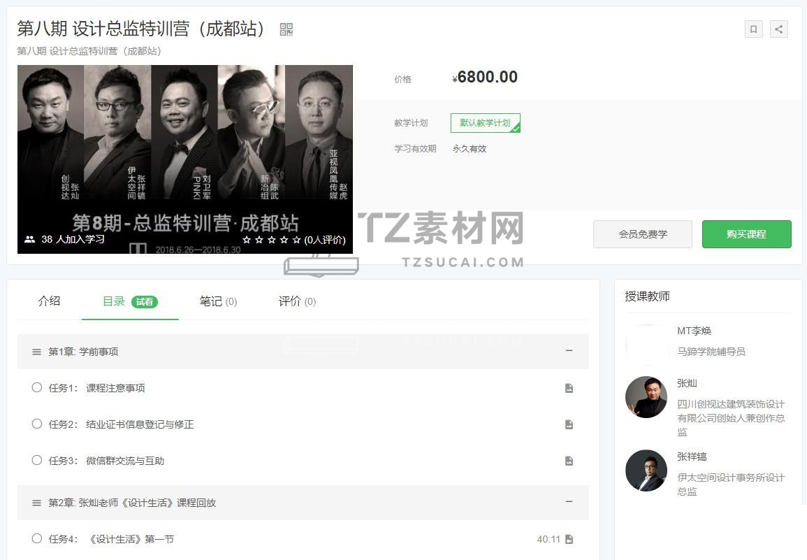The width and height of the screenshot is (807, 560).
Task: Collapse chapter 第1章 学前事项 with minus icon
Action: coord(569,351)
